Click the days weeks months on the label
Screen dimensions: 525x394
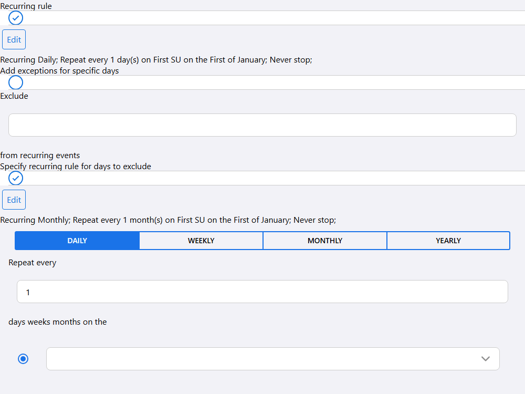[58, 322]
